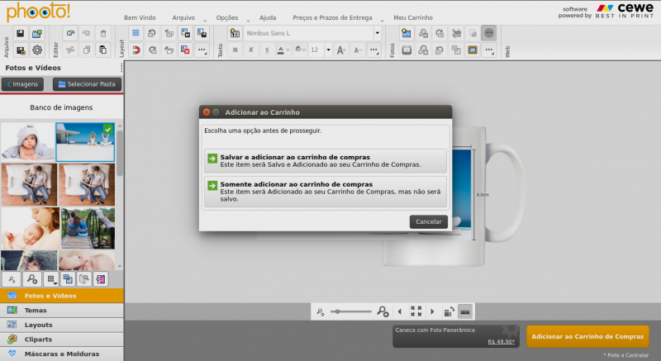
Task: Click the Undo arrow in Editar group
Action: pos(70,33)
